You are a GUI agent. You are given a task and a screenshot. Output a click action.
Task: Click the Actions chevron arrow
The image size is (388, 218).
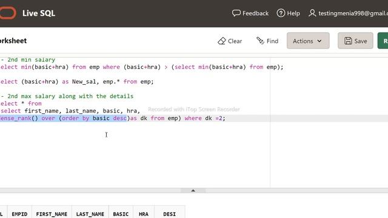319,41
